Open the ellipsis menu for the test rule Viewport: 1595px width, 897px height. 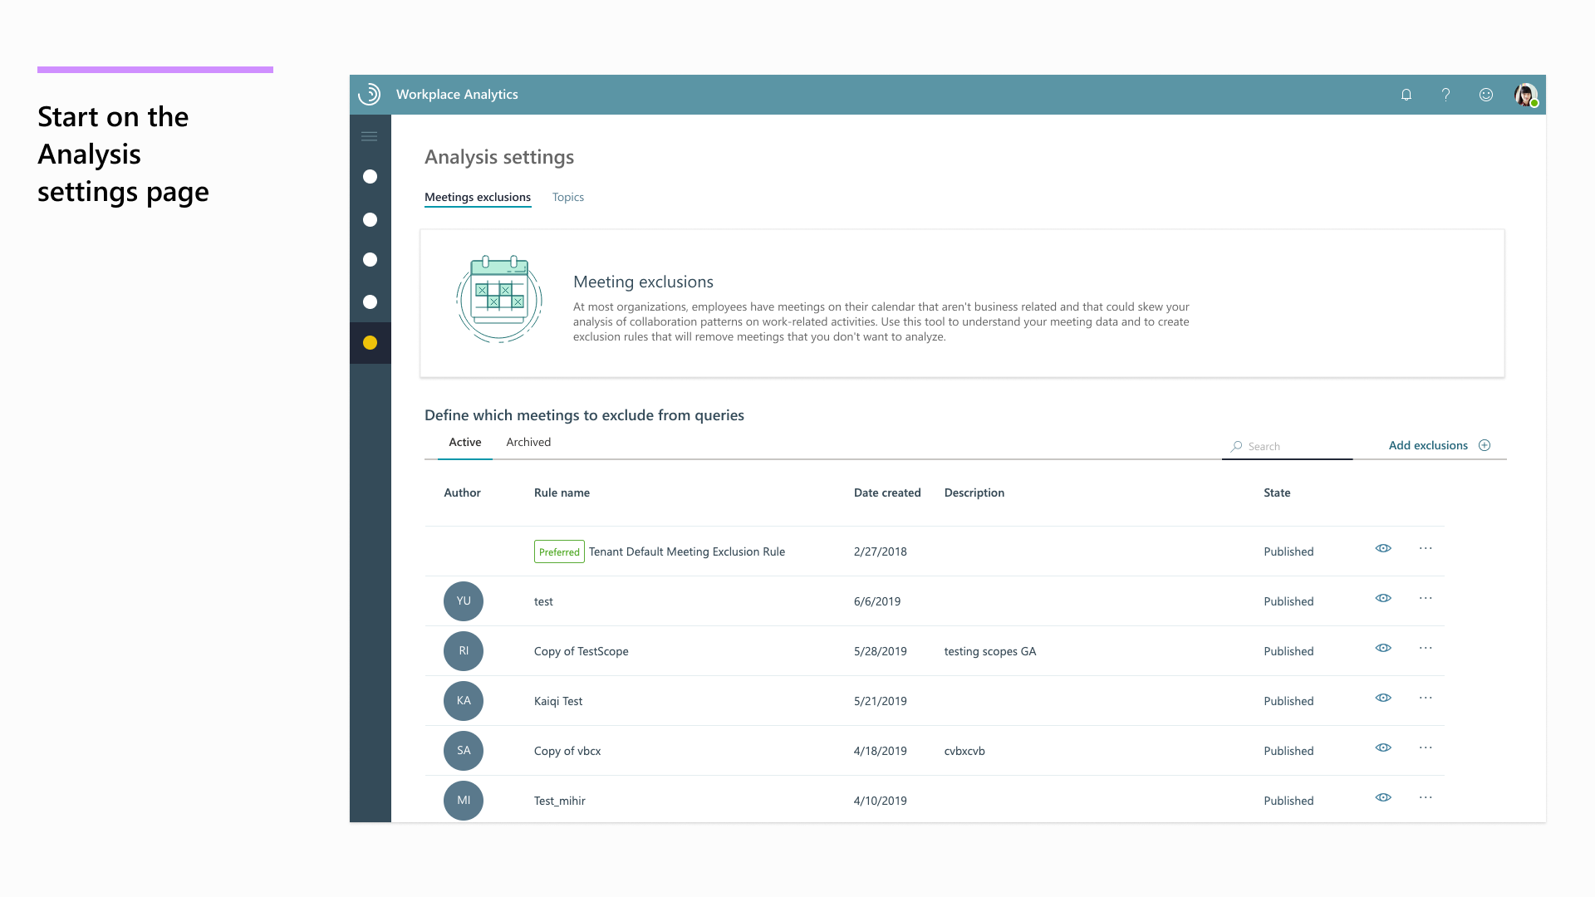pos(1426,598)
